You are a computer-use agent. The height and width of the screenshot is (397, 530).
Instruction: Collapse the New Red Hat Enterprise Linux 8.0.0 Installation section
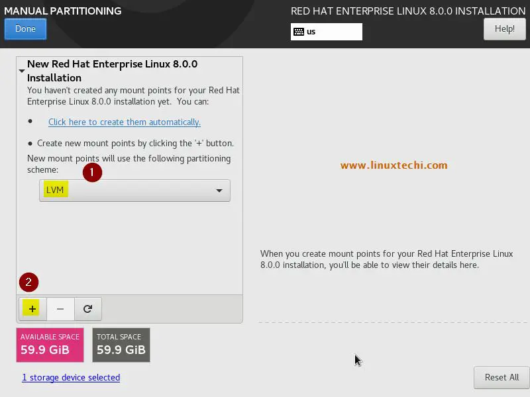click(22, 71)
